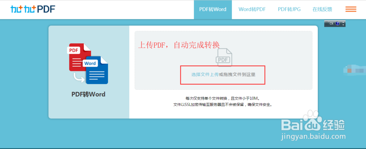The image size is (366, 149).
Task: Click the 每次仅支持单个文件转换 notice line
Action: pos(222,98)
